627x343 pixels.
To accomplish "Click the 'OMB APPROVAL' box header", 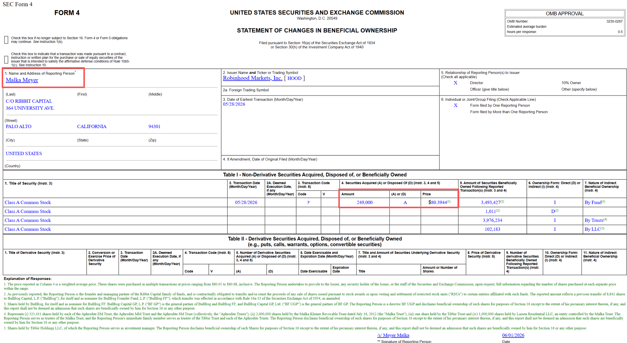I will [565, 14].
